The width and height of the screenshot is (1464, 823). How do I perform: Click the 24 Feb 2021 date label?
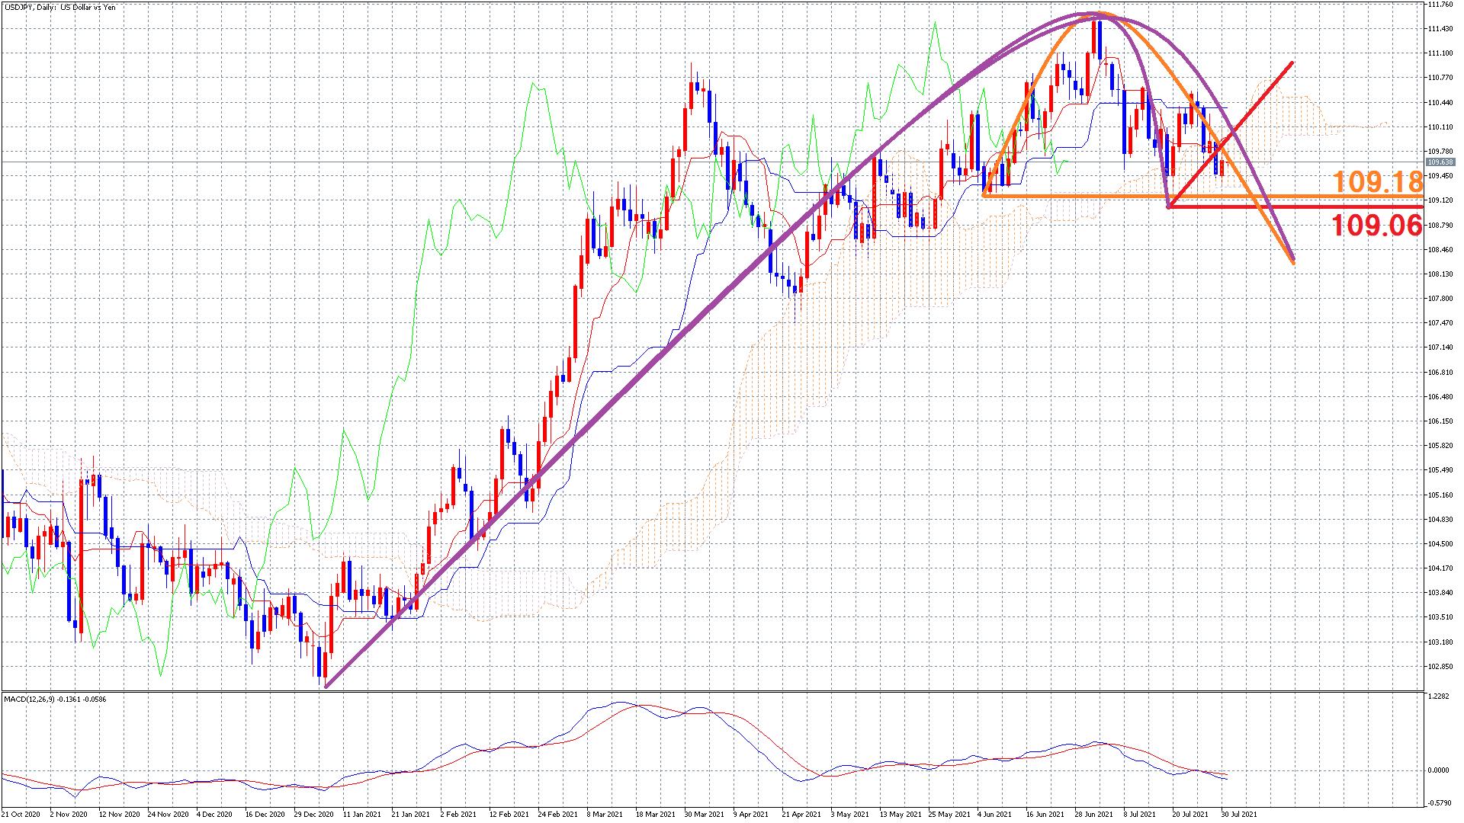(557, 815)
